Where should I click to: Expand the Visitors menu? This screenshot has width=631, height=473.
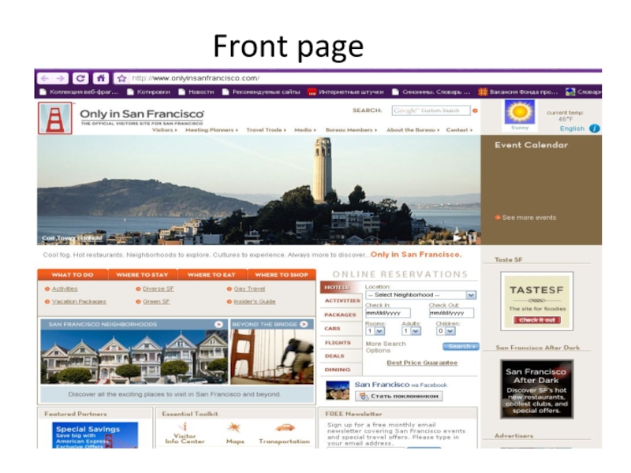(164, 130)
